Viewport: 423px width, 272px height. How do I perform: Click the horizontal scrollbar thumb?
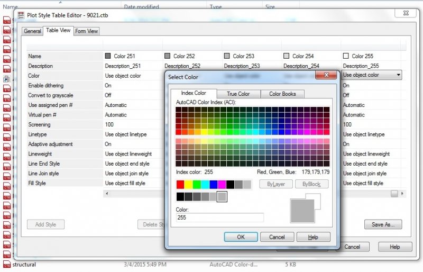click(394, 194)
